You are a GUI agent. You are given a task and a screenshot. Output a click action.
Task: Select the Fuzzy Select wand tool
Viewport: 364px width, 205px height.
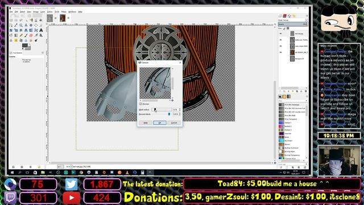26,20
